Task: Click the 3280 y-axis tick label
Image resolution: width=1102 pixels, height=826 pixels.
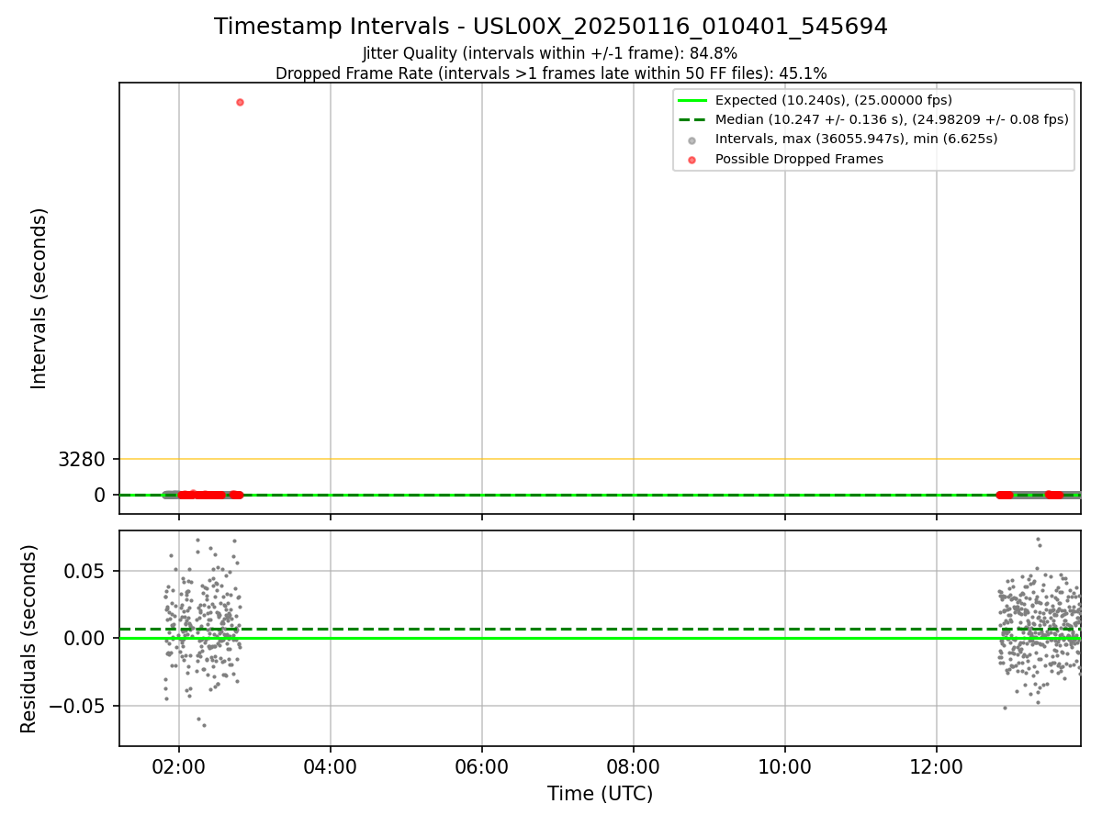Action: 82,459
